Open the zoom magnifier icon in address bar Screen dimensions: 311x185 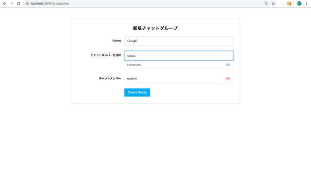click(x=266, y=3)
